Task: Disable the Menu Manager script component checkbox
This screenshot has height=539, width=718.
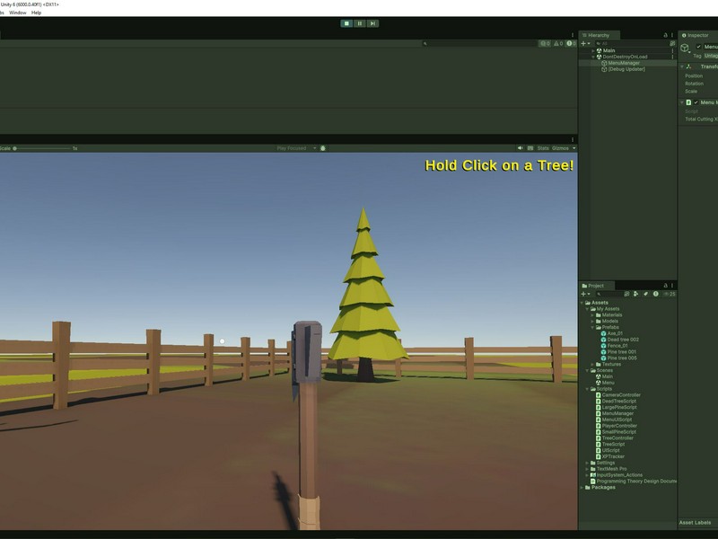Action: 696,102
